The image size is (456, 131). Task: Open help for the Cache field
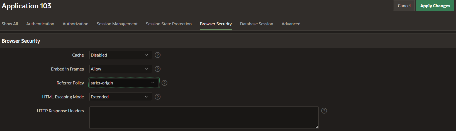158,55
